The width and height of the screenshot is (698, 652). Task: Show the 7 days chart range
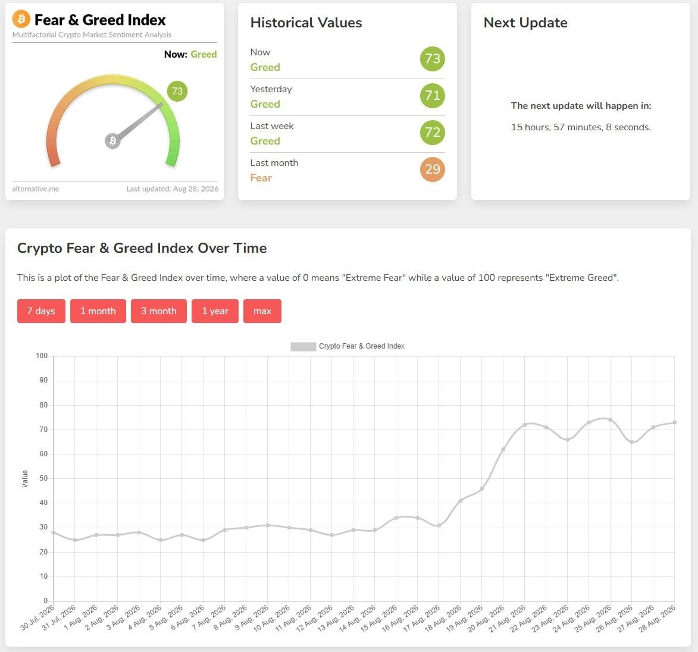pyautogui.click(x=41, y=311)
